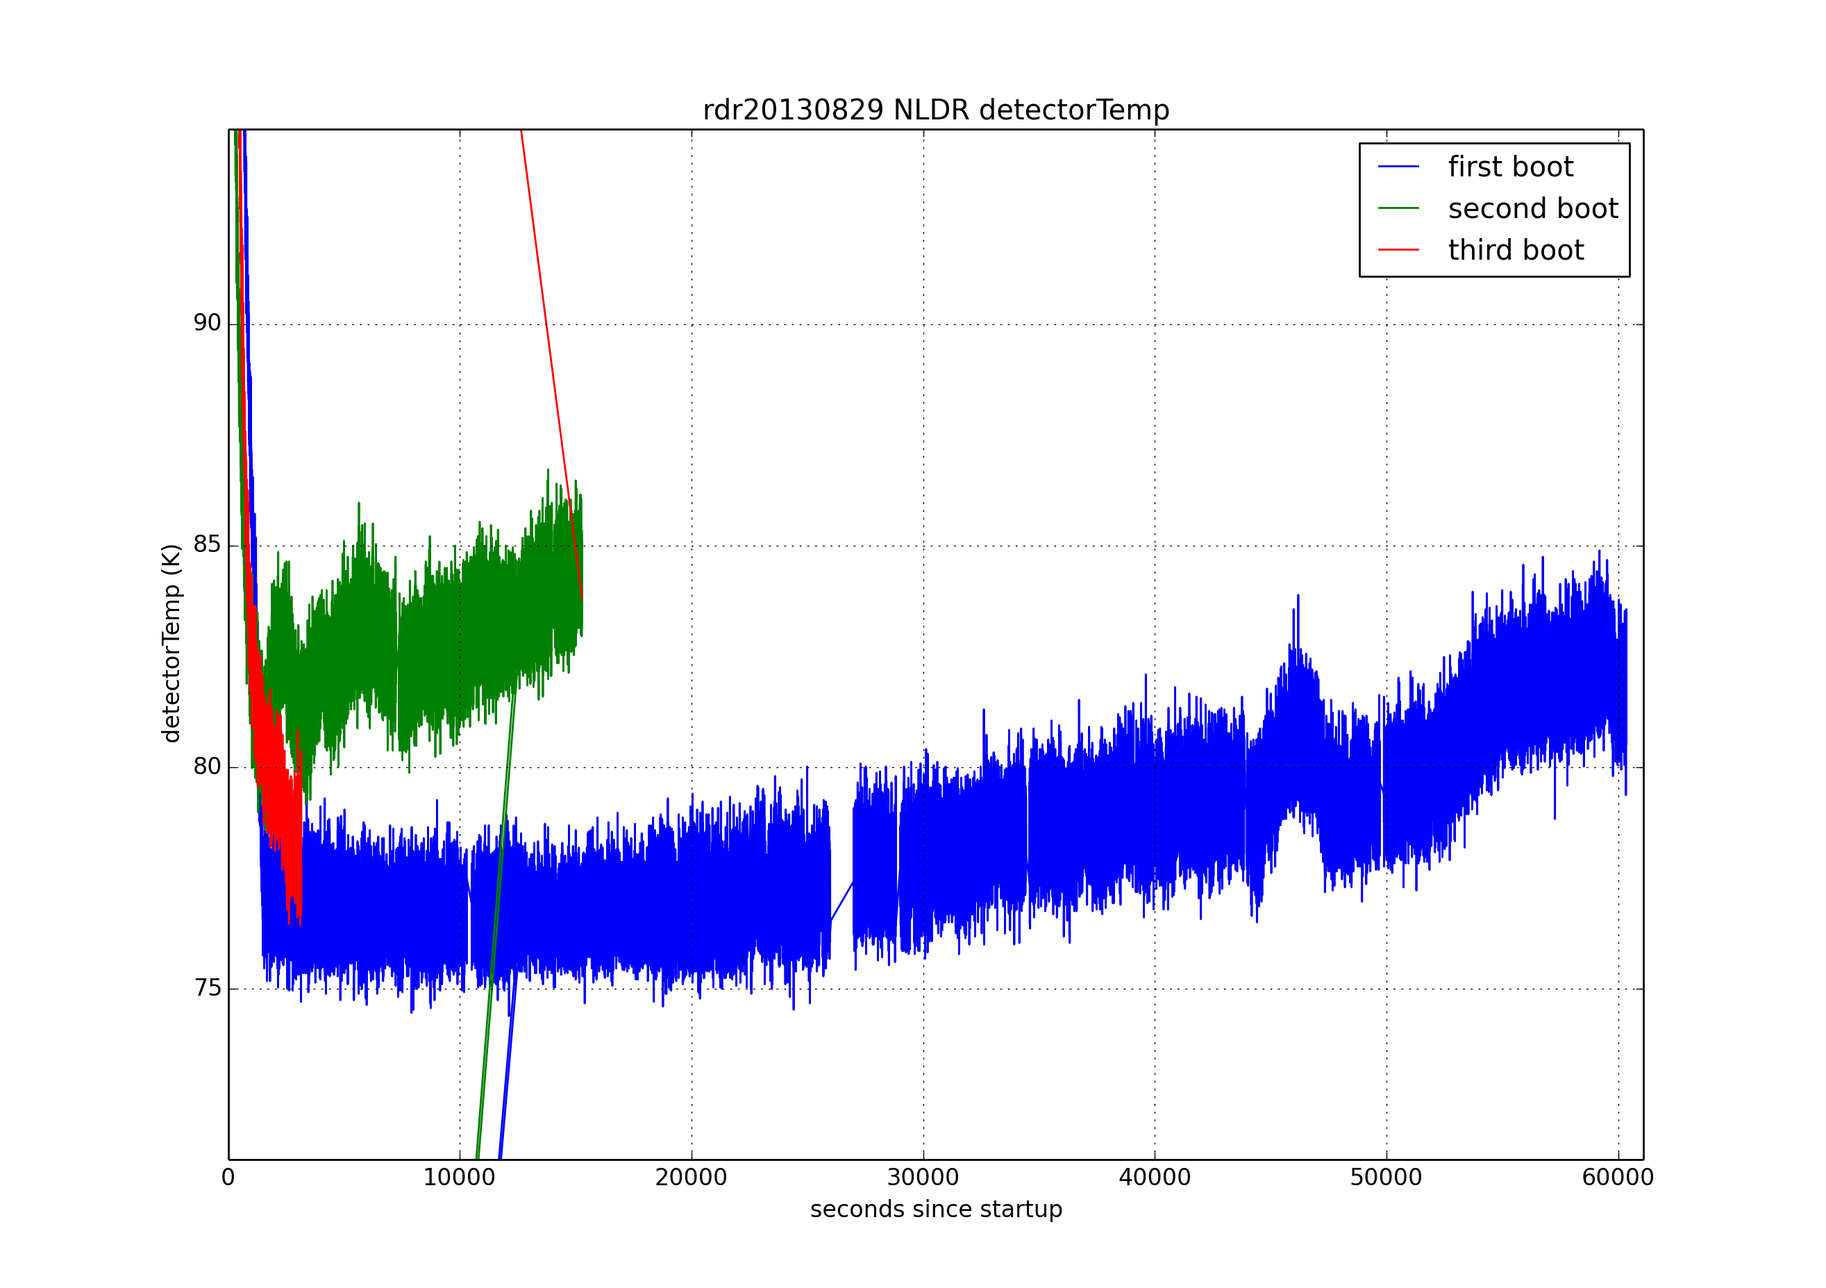Click the x-axis label 'seconds since startup'

[x=935, y=1210]
